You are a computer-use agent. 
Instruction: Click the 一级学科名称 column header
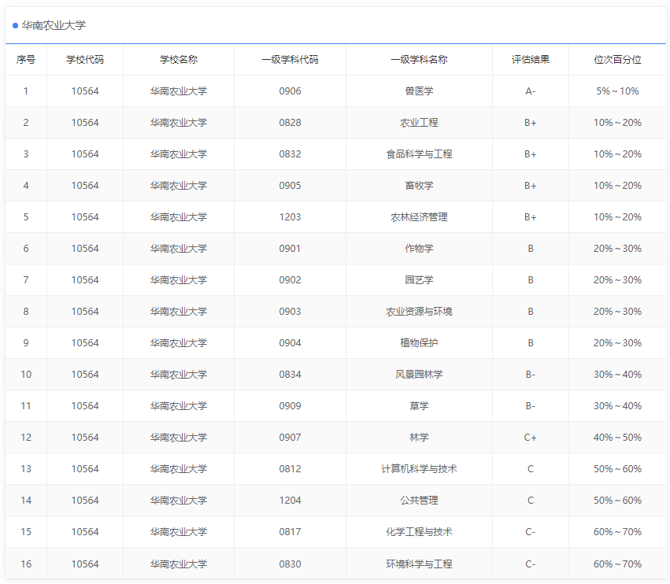click(x=419, y=59)
